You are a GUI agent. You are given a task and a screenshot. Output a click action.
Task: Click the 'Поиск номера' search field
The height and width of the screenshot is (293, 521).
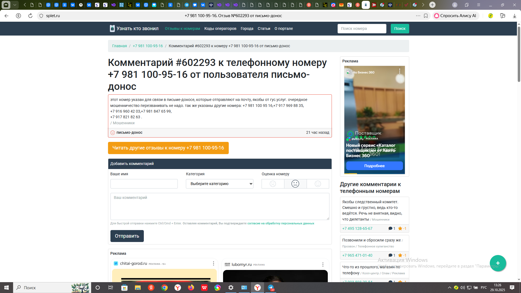click(x=362, y=28)
